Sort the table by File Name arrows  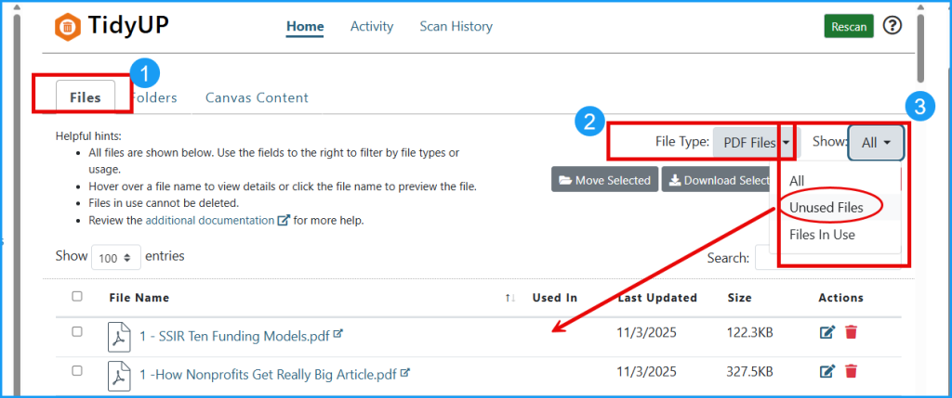pyautogui.click(x=509, y=298)
